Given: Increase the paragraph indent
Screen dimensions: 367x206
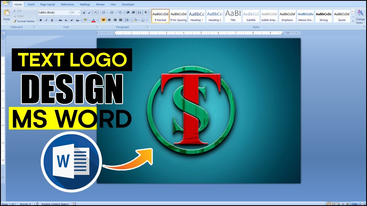Looking at the screenshot, I should coord(133,13).
